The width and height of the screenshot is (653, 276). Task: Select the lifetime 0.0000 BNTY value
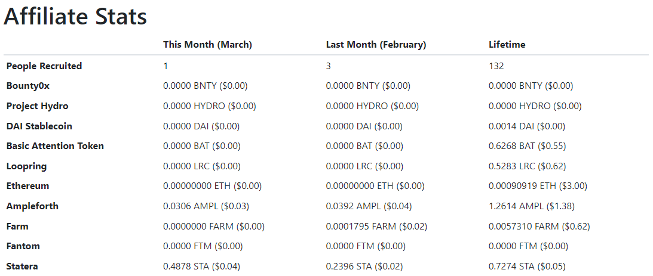pos(531,86)
